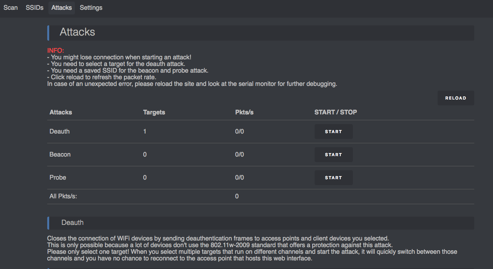This screenshot has height=269, width=493.
Task: Click the Targets column header
Action: (x=154, y=112)
